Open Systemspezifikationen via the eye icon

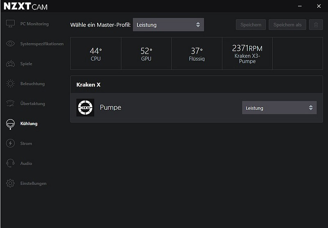pos(10,44)
